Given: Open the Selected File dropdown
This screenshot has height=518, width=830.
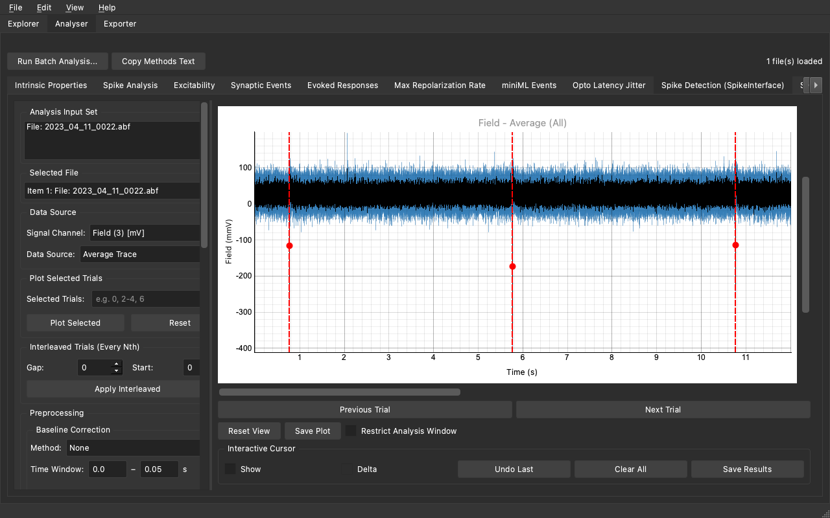Looking at the screenshot, I should point(112,191).
